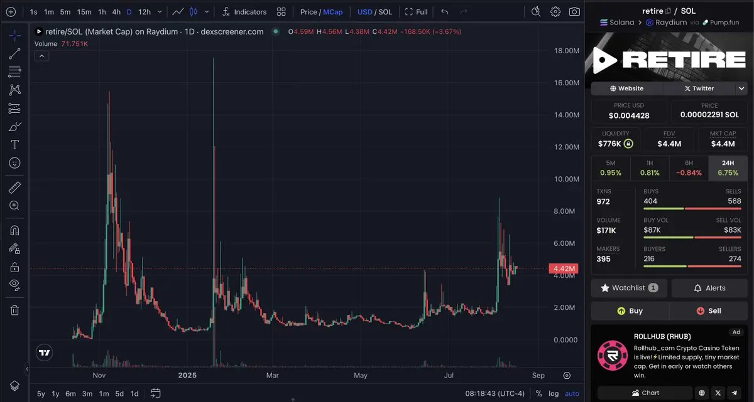Select the ruler measure tool
Image resolution: width=754 pixels, height=402 pixels.
pos(14,187)
